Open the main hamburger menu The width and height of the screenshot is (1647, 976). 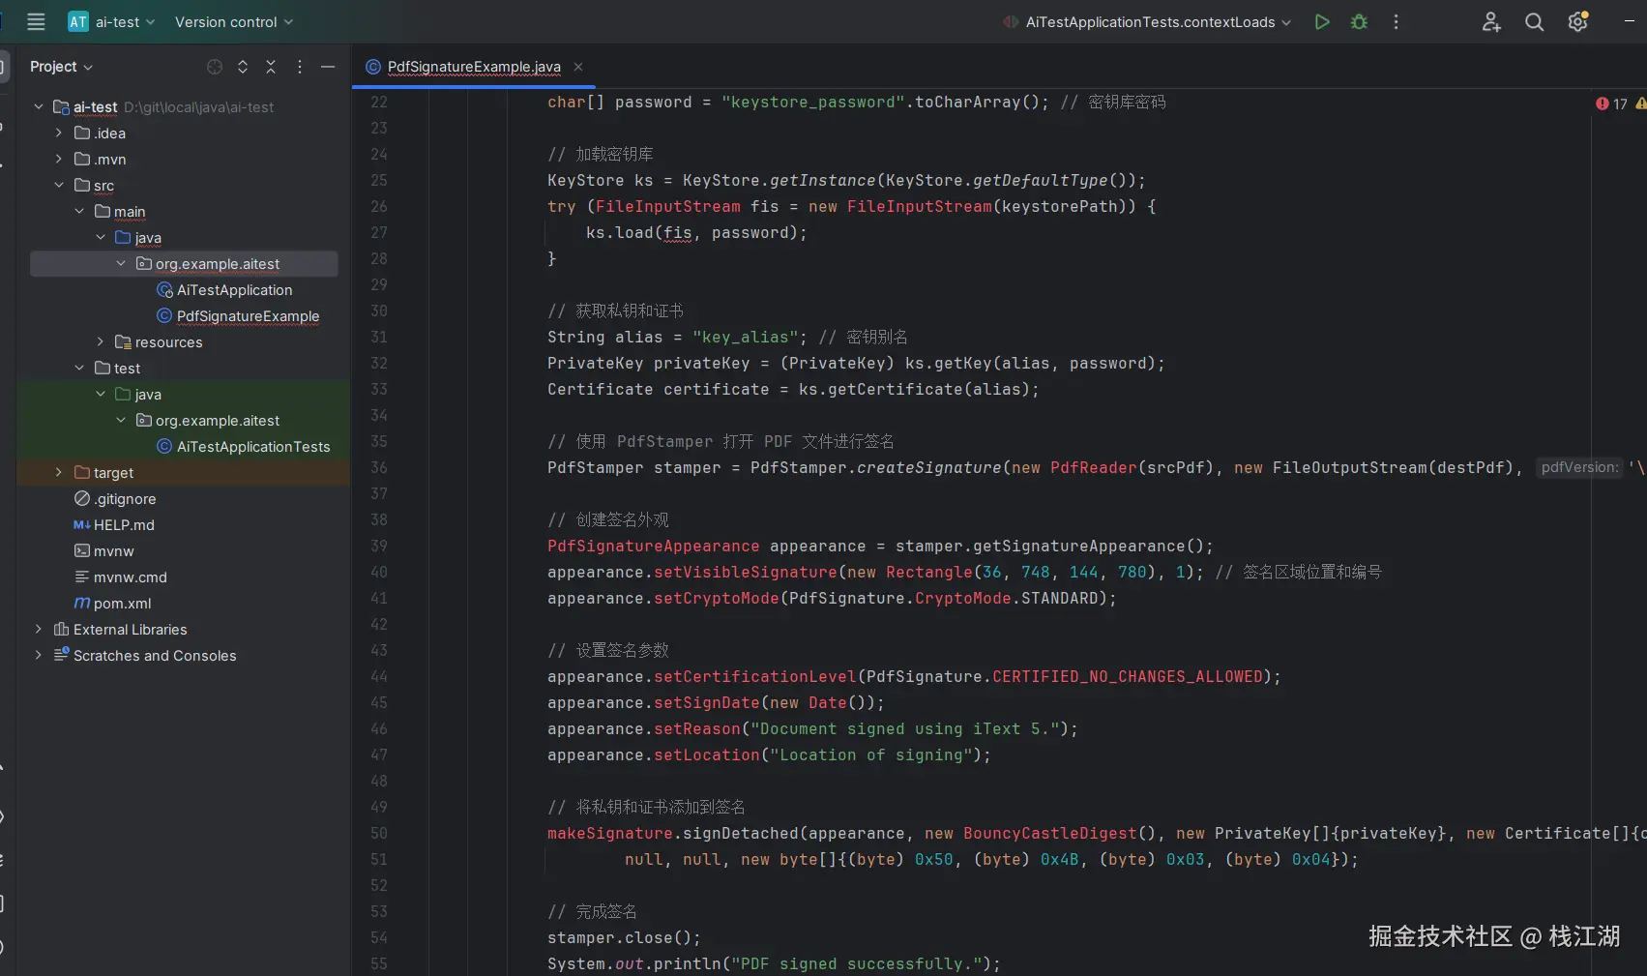(x=36, y=21)
